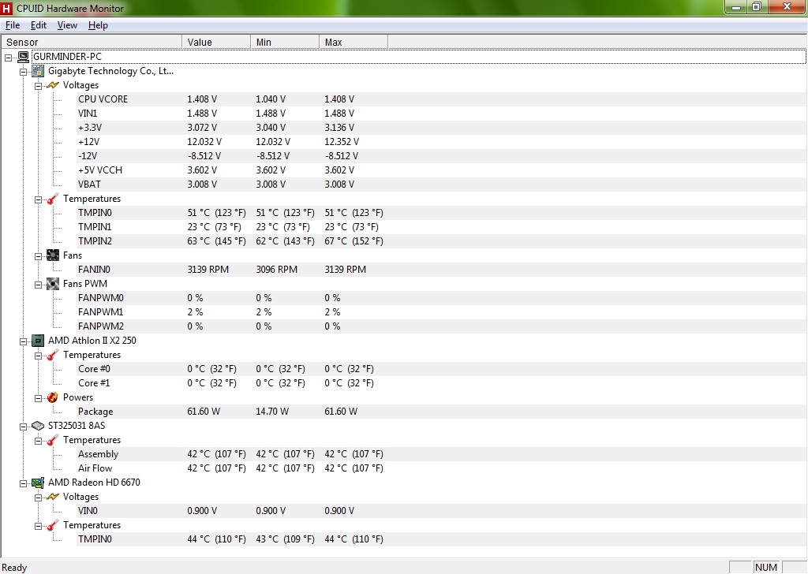Collapse the Fans PWM group
This screenshot has width=808, height=574.
click(38, 285)
